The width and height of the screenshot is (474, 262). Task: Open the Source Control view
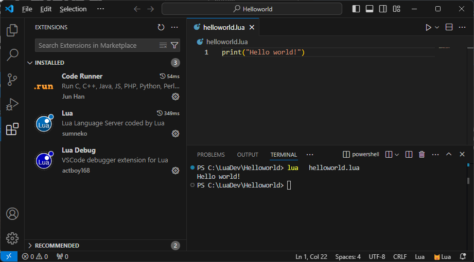[x=12, y=80]
